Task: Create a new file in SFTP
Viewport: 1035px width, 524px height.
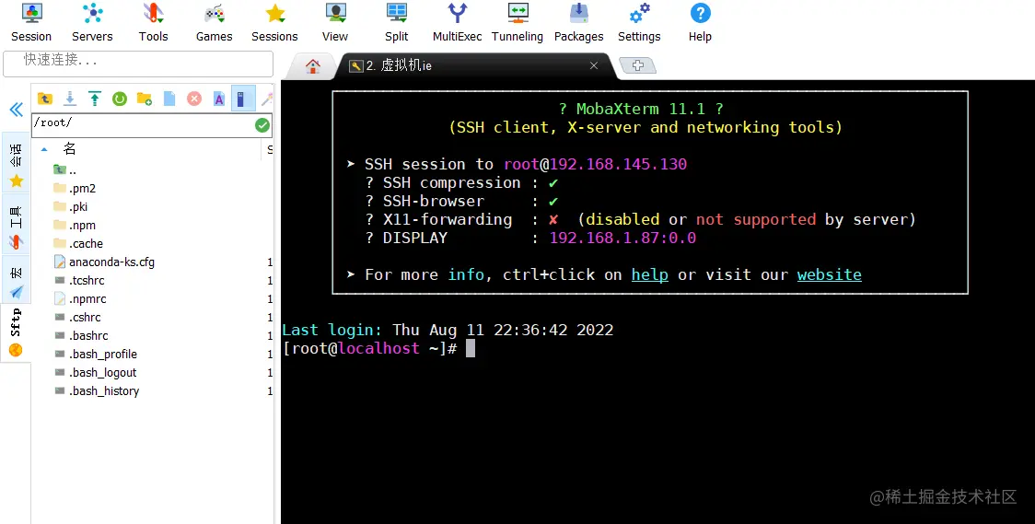Action: tap(169, 99)
